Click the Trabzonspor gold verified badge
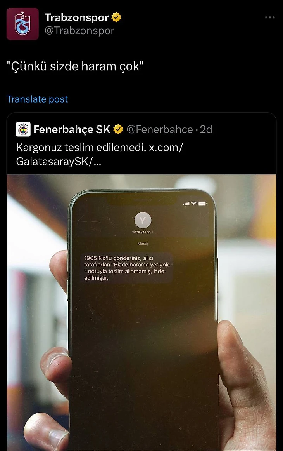Viewport: 283px width, 451px height. [x=116, y=17]
